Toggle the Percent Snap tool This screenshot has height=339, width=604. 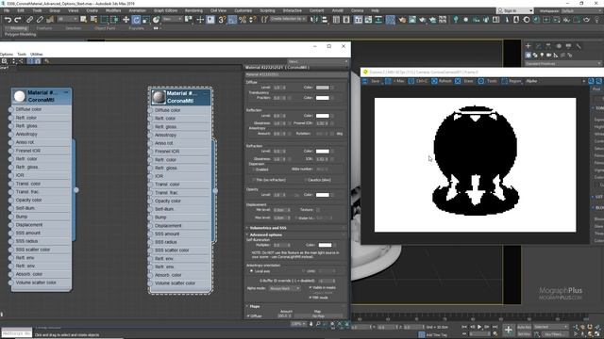pos(243,20)
